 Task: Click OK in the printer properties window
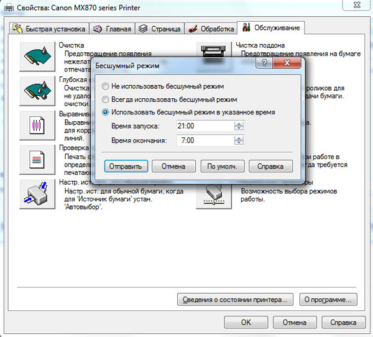[x=246, y=322]
